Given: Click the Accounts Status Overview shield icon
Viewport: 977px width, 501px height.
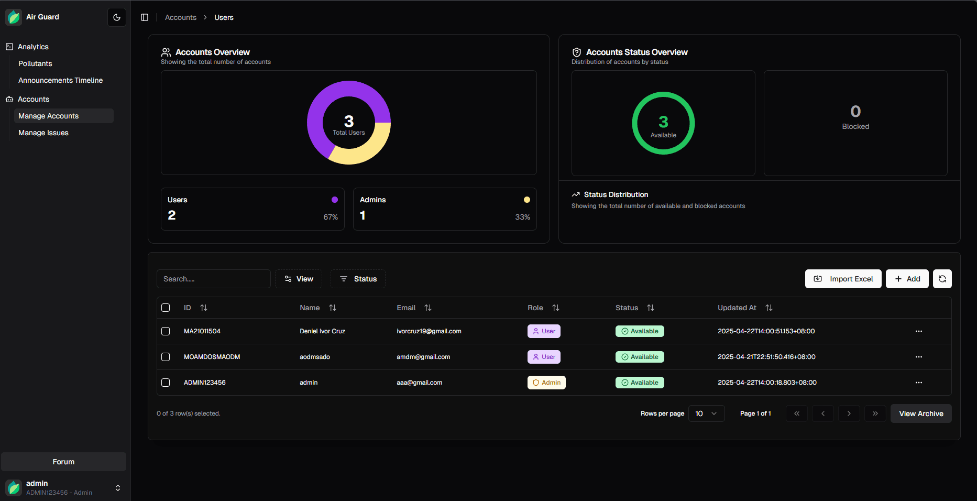Looking at the screenshot, I should click(577, 52).
